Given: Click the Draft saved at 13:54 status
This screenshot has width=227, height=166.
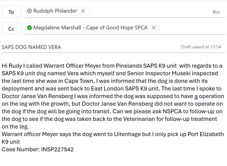Looking at the screenshot, I should [x=201, y=47].
